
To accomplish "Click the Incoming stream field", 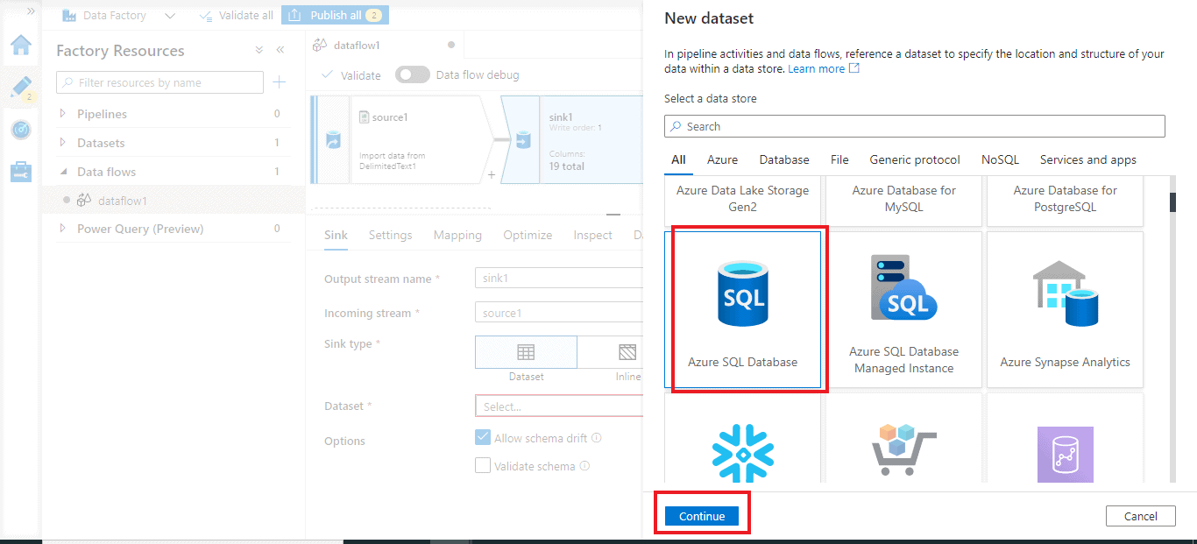I will [x=559, y=313].
